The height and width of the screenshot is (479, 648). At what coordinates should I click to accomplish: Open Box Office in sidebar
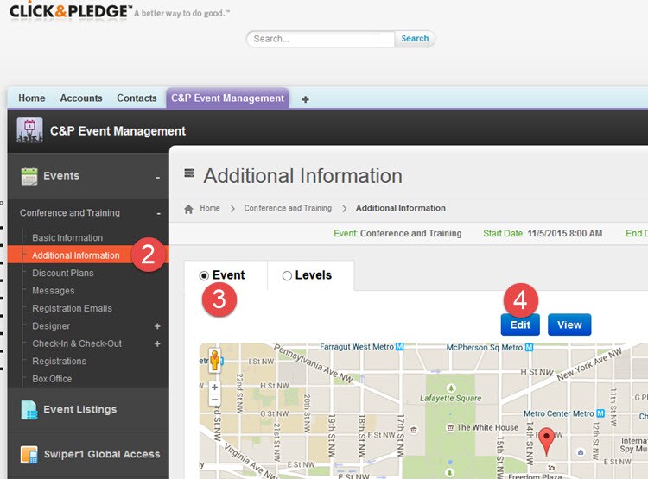click(52, 379)
